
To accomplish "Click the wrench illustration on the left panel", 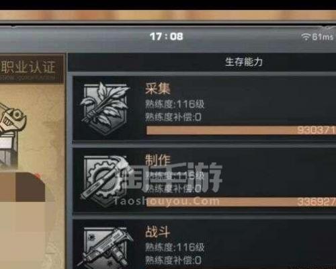I will coord(11,120).
